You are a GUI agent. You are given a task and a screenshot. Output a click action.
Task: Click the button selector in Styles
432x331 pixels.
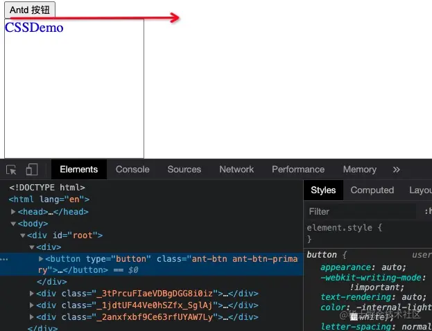tap(322, 255)
